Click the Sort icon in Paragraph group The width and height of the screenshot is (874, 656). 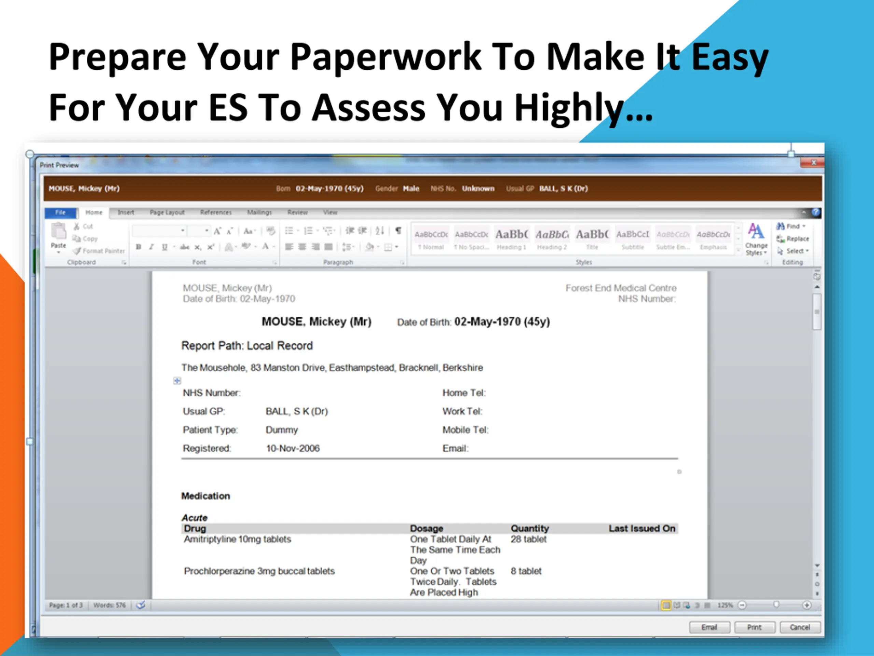380,231
